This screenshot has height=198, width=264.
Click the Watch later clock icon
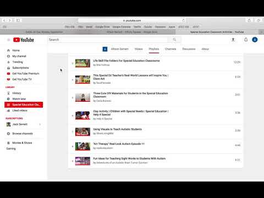8,99
